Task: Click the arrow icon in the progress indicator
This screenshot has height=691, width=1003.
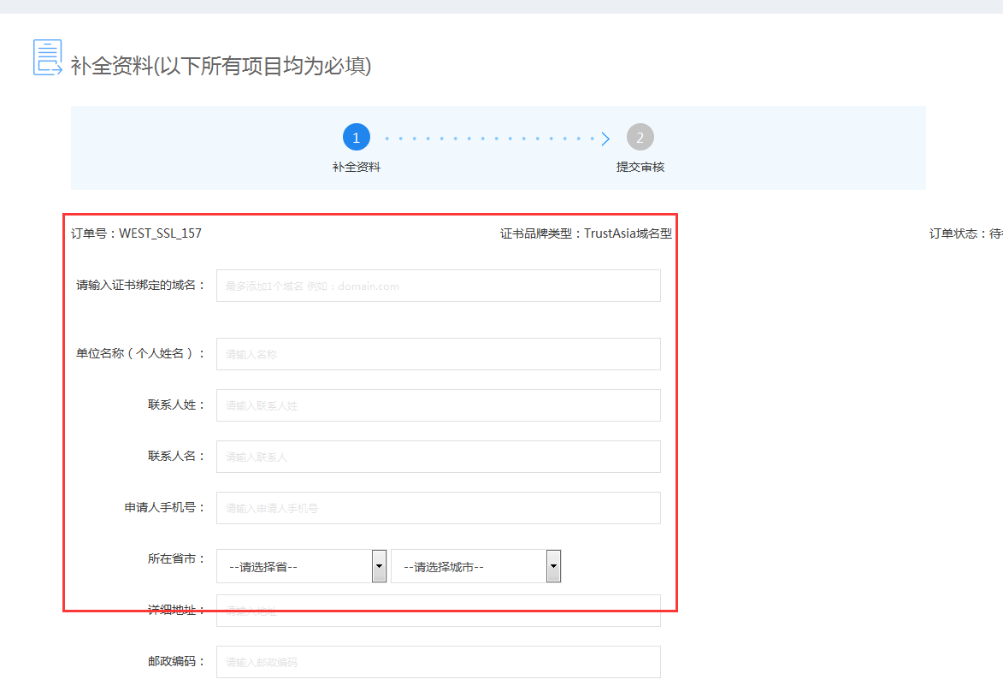Action: point(604,137)
